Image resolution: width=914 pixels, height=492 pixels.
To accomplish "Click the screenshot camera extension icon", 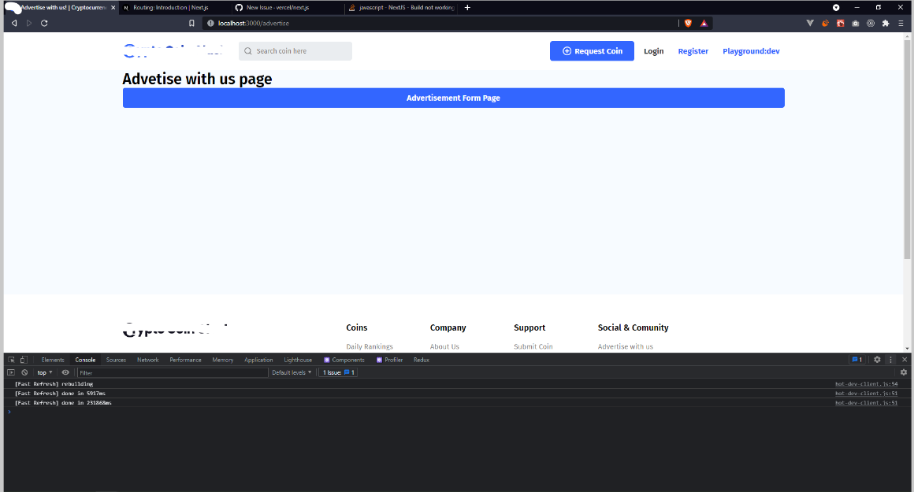I will (855, 23).
